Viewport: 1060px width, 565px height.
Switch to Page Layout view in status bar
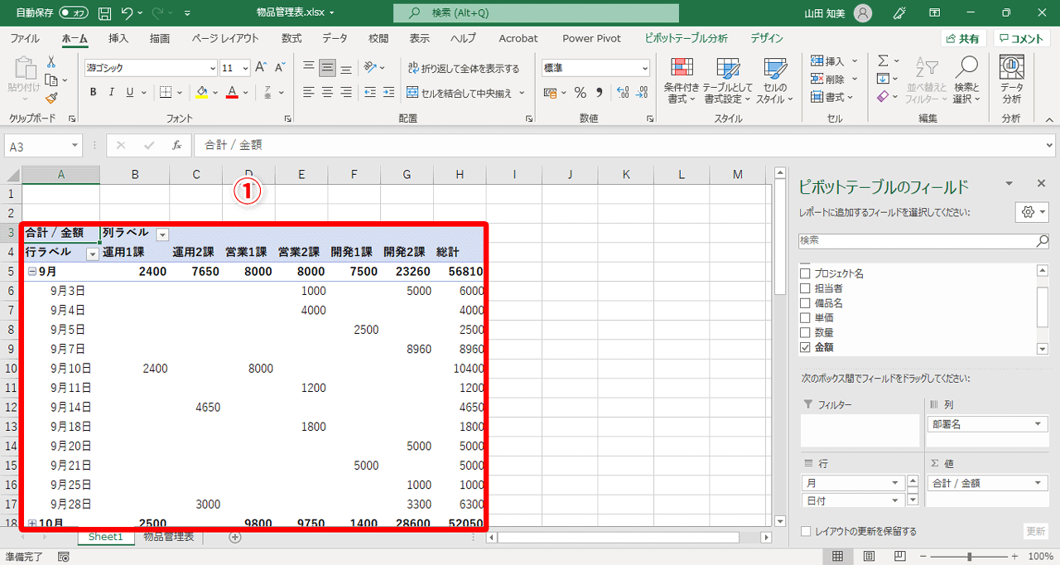click(x=867, y=557)
